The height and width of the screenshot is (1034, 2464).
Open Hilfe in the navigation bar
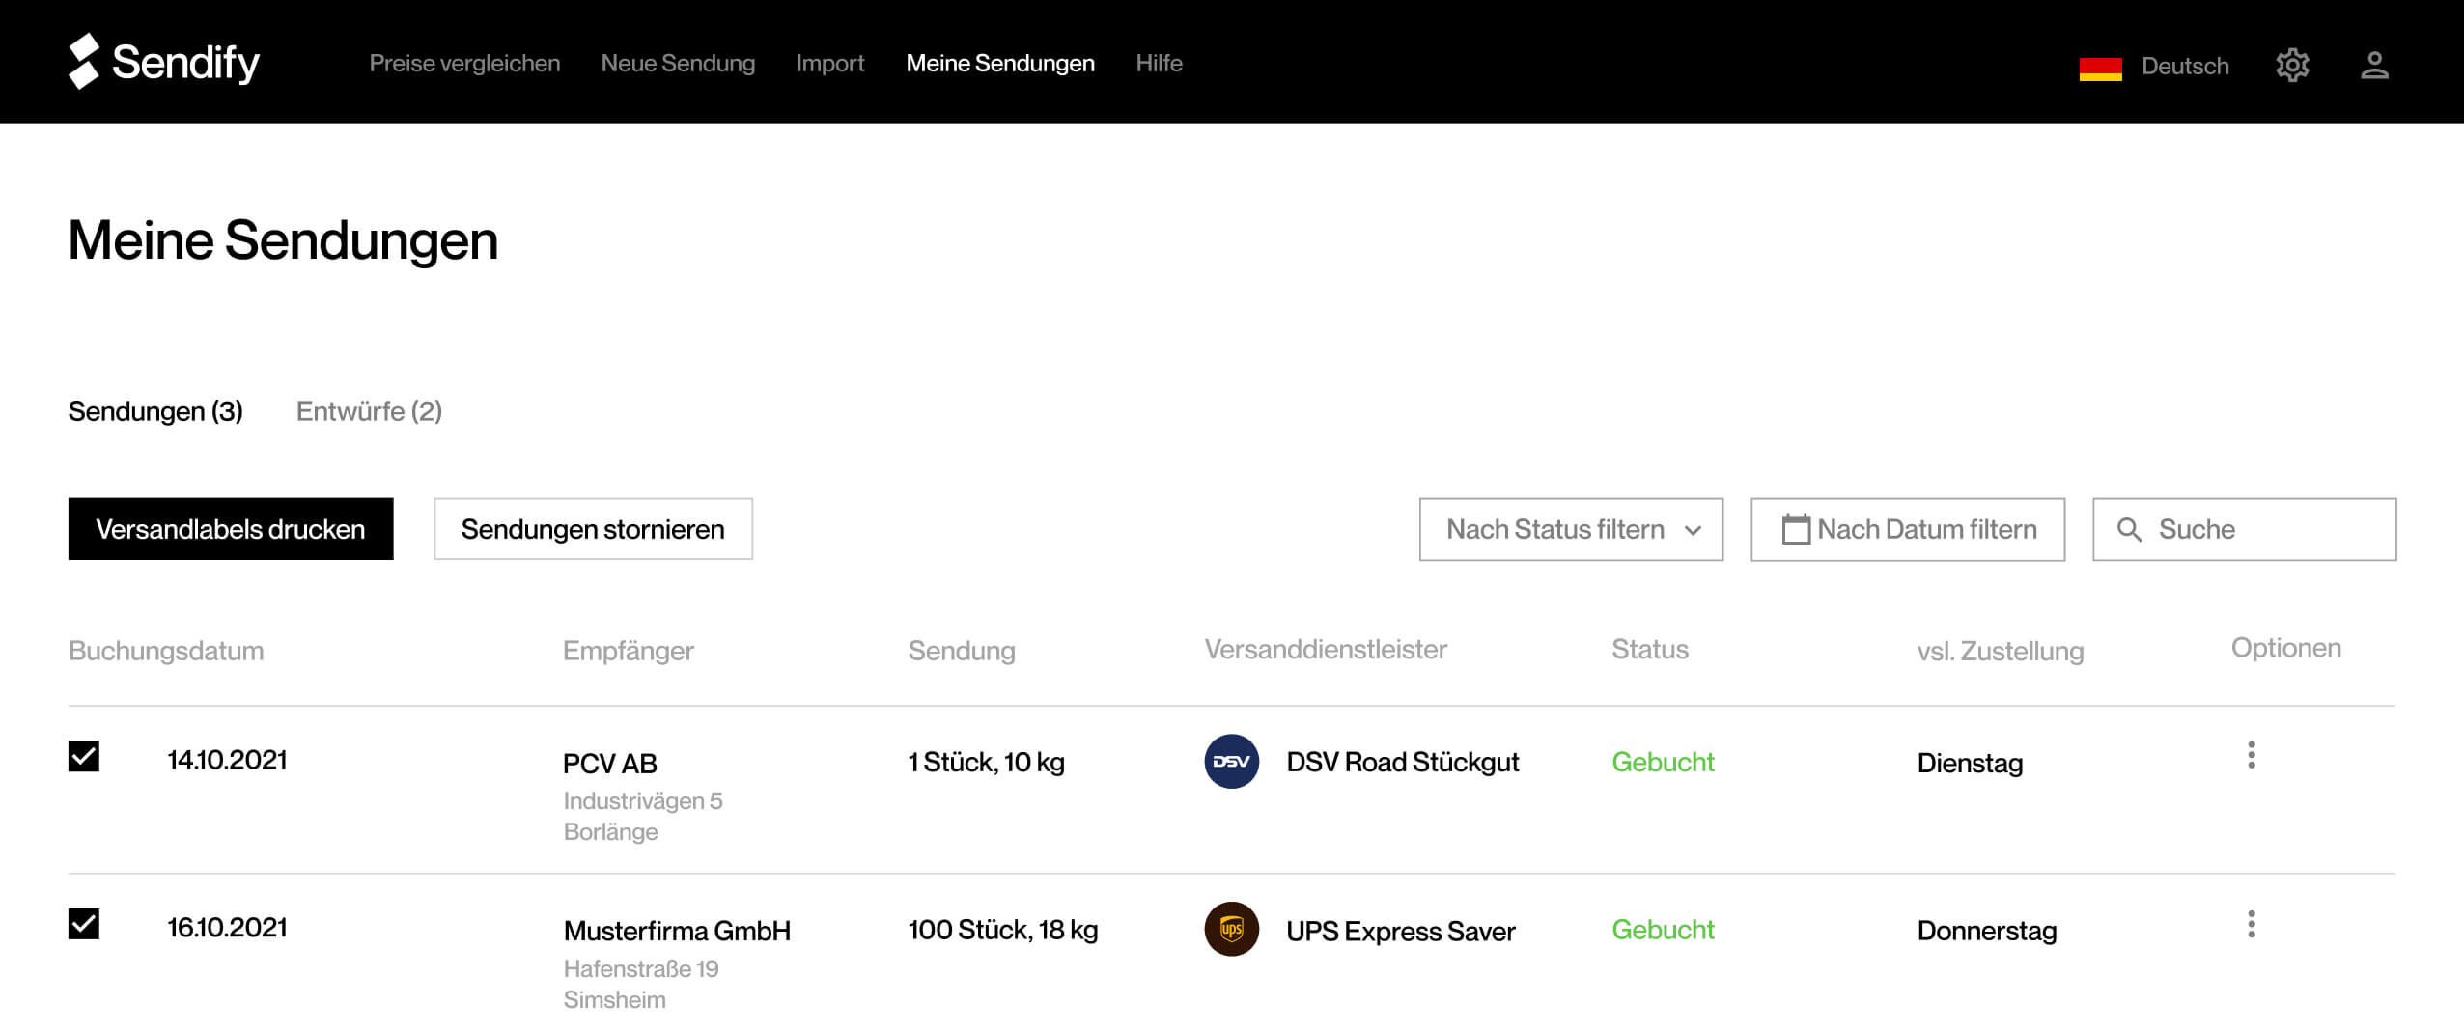(x=1159, y=64)
